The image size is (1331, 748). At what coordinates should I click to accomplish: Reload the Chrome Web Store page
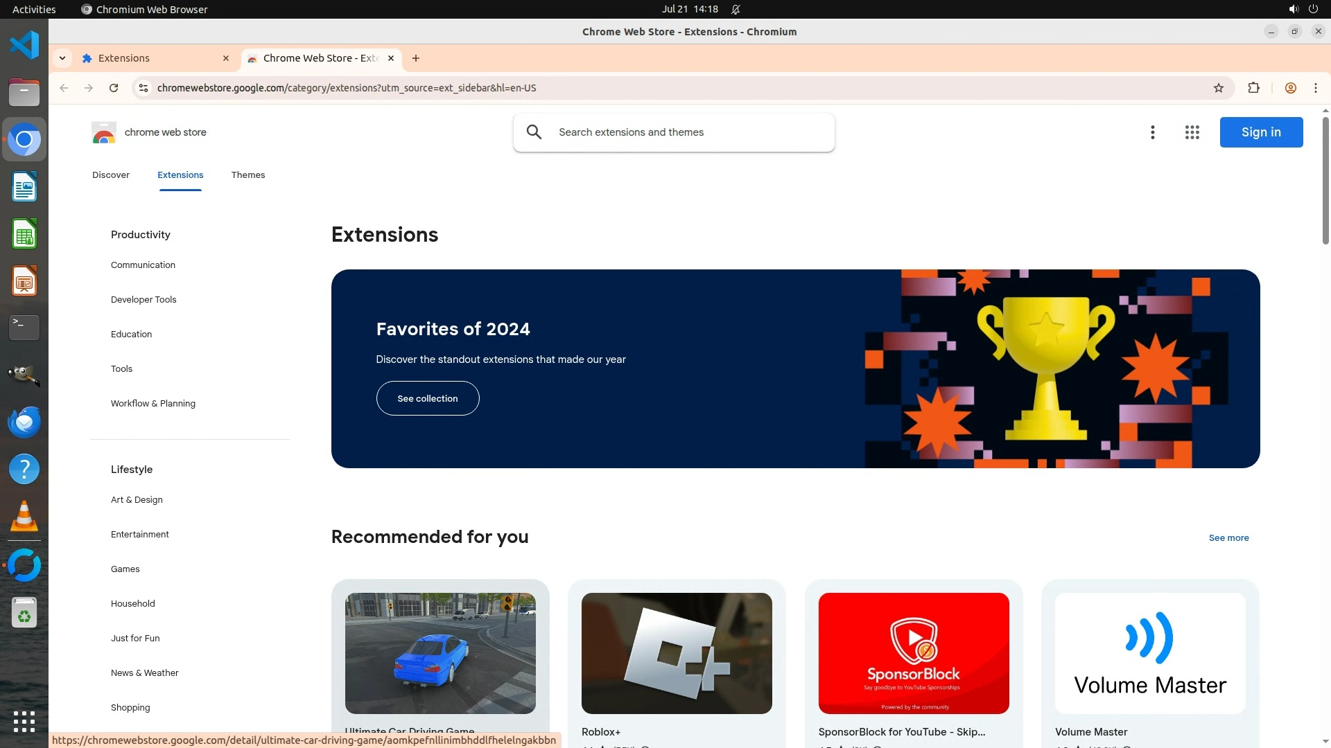[x=114, y=88]
